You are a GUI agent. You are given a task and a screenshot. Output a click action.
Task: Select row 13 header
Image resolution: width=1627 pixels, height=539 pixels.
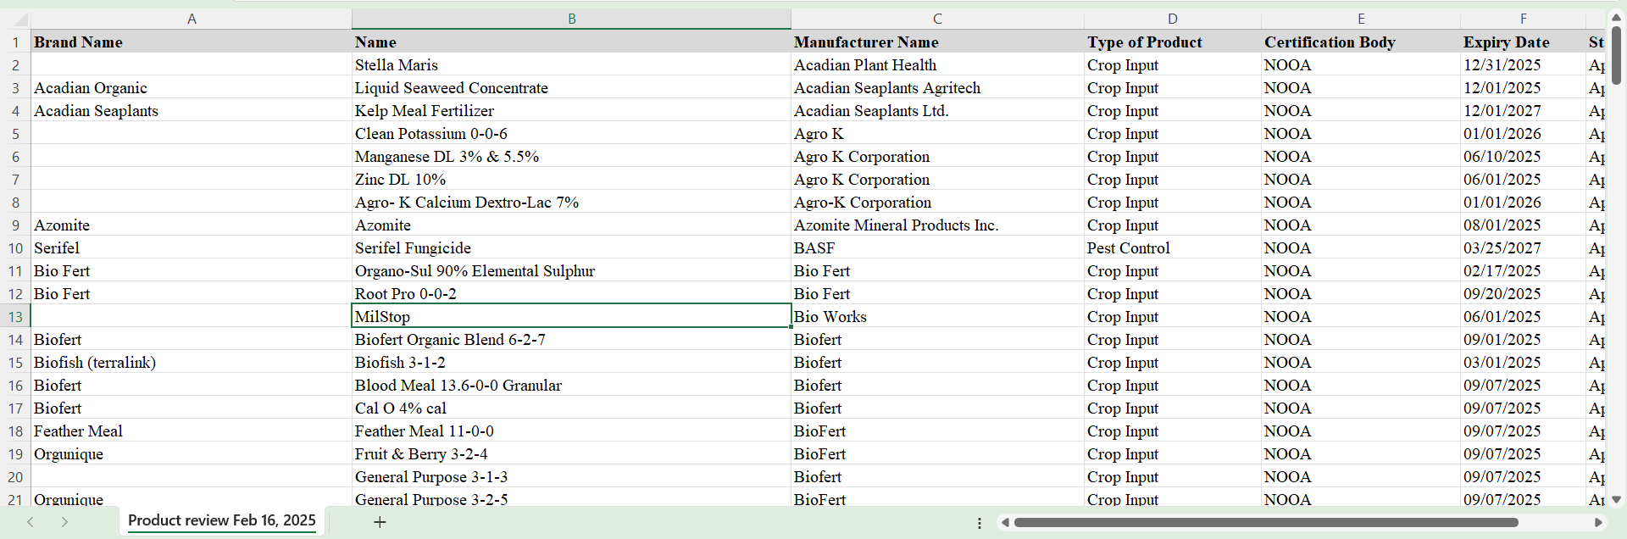tap(15, 317)
